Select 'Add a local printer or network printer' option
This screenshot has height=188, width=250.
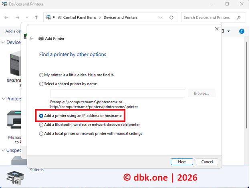(41, 134)
